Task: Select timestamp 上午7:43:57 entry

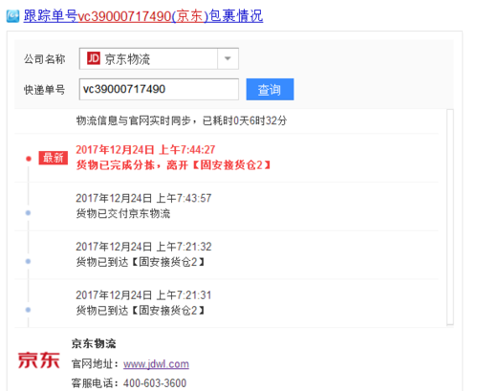Action: click(x=143, y=198)
